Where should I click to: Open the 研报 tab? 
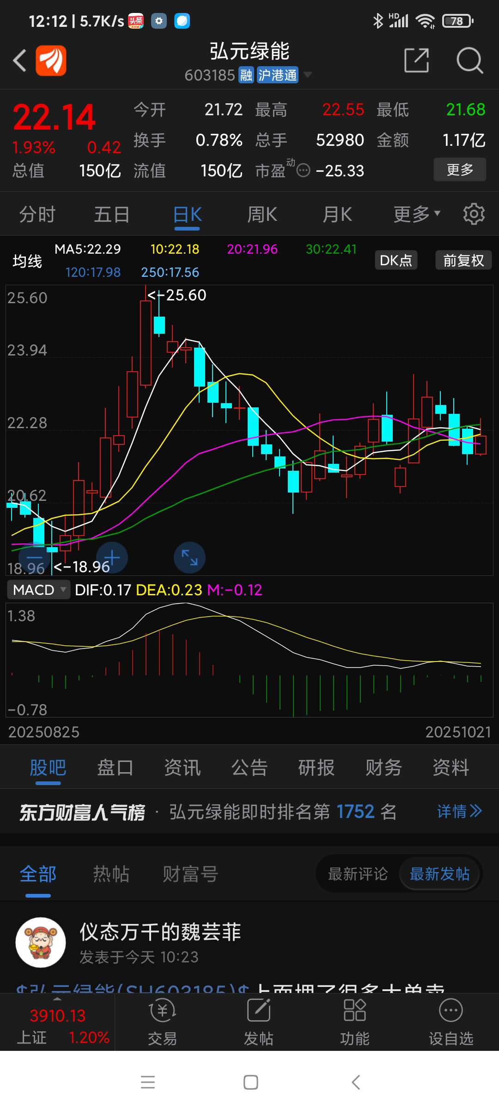(x=316, y=767)
